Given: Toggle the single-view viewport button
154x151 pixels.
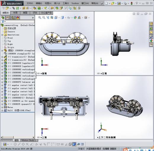Looking at the screenshot, I should point(70,144).
